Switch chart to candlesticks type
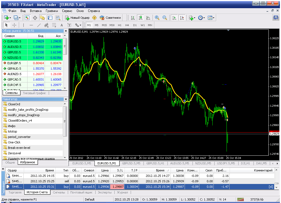Image resolution: width=281 pixels, height=203 pixels. point(140,18)
